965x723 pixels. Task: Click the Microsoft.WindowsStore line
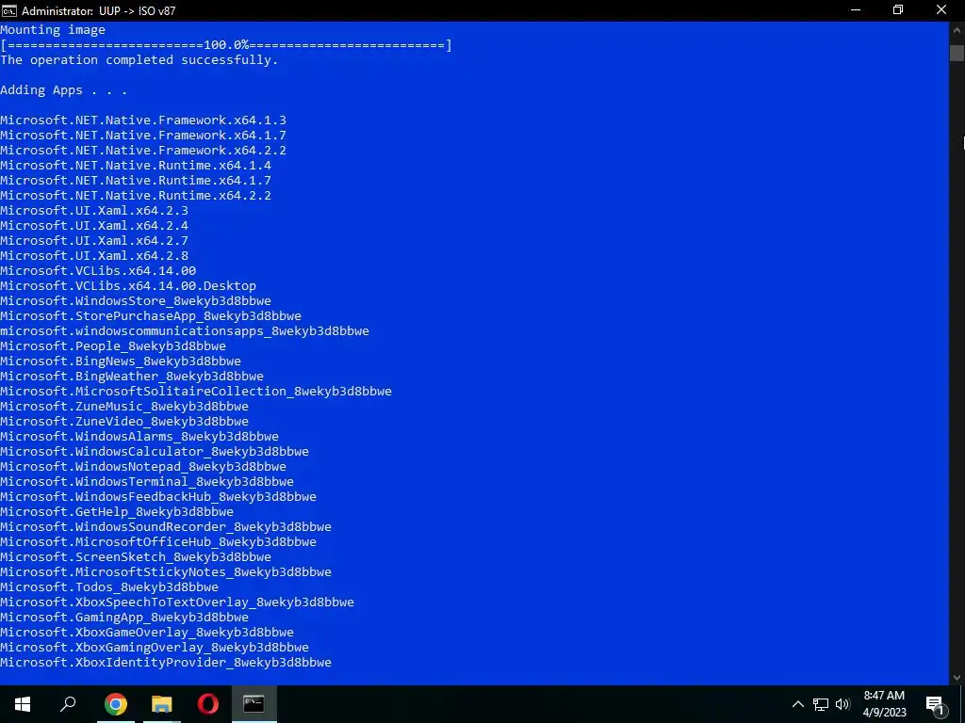tap(136, 301)
